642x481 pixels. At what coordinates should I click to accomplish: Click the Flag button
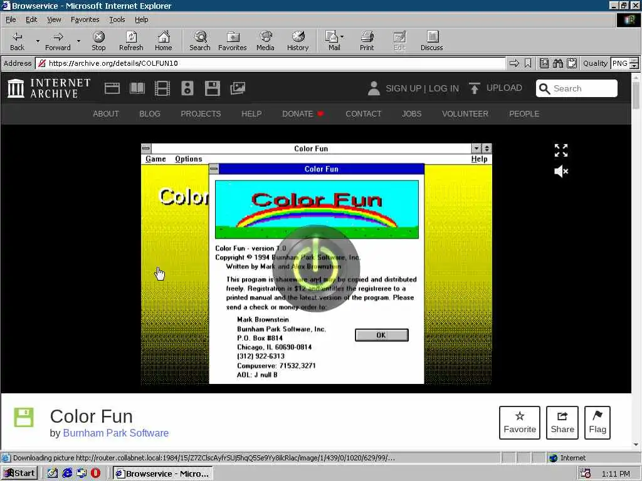597,423
